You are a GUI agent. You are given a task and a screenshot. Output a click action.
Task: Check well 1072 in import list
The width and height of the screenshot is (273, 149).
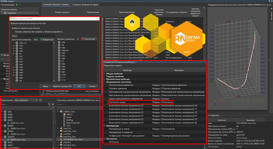pos(14,56)
